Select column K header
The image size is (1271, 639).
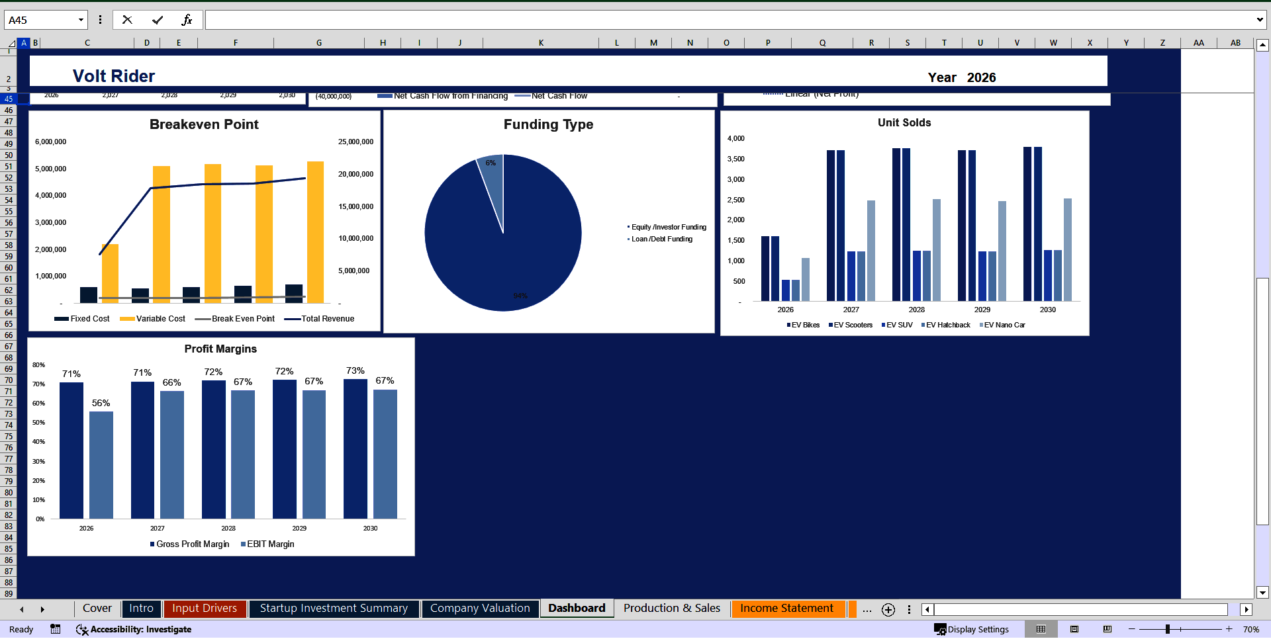click(x=541, y=43)
